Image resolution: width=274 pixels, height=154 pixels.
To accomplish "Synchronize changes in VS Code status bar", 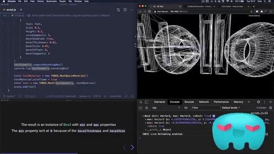I will click(x=20, y=96).
